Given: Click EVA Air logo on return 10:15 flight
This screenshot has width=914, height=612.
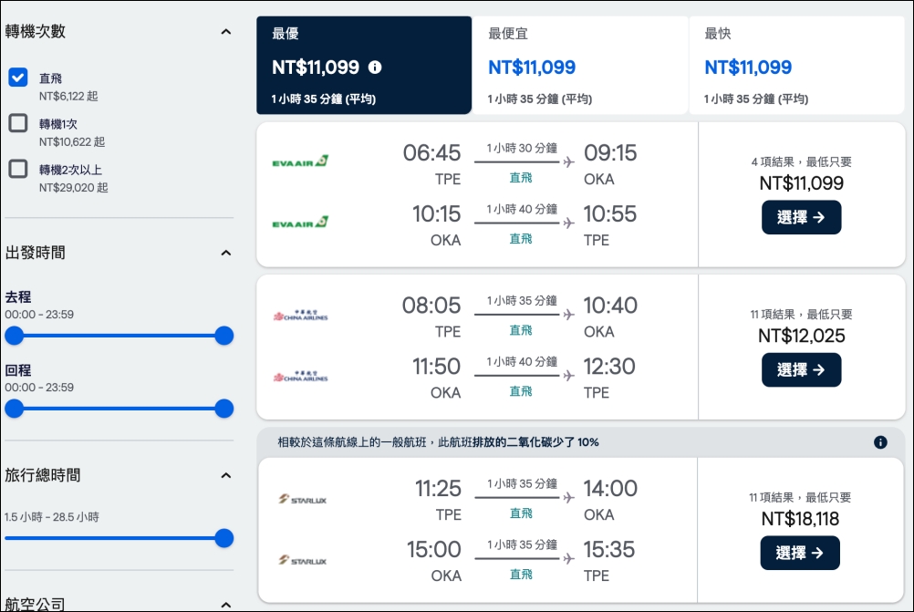Looking at the screenshot, I should [x=300, y=223].
